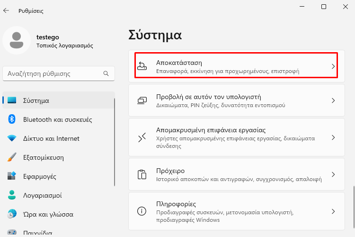Screen dimensions: 355x237
Task: Click the projection icon for Προβολή σε αυτόν τον υπολογιστή
Action: (142, 100)
